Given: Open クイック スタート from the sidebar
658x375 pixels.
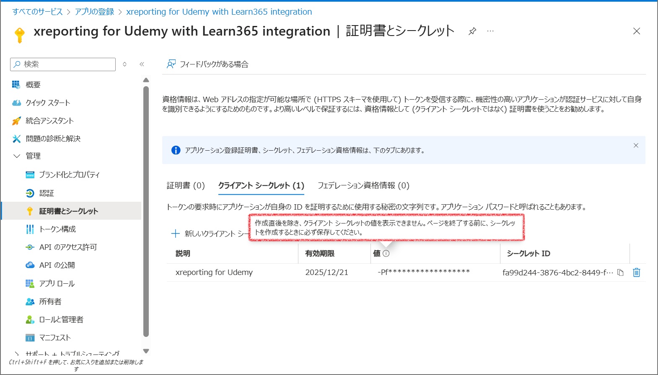Looking at the screenshot, I should [47, 103].
